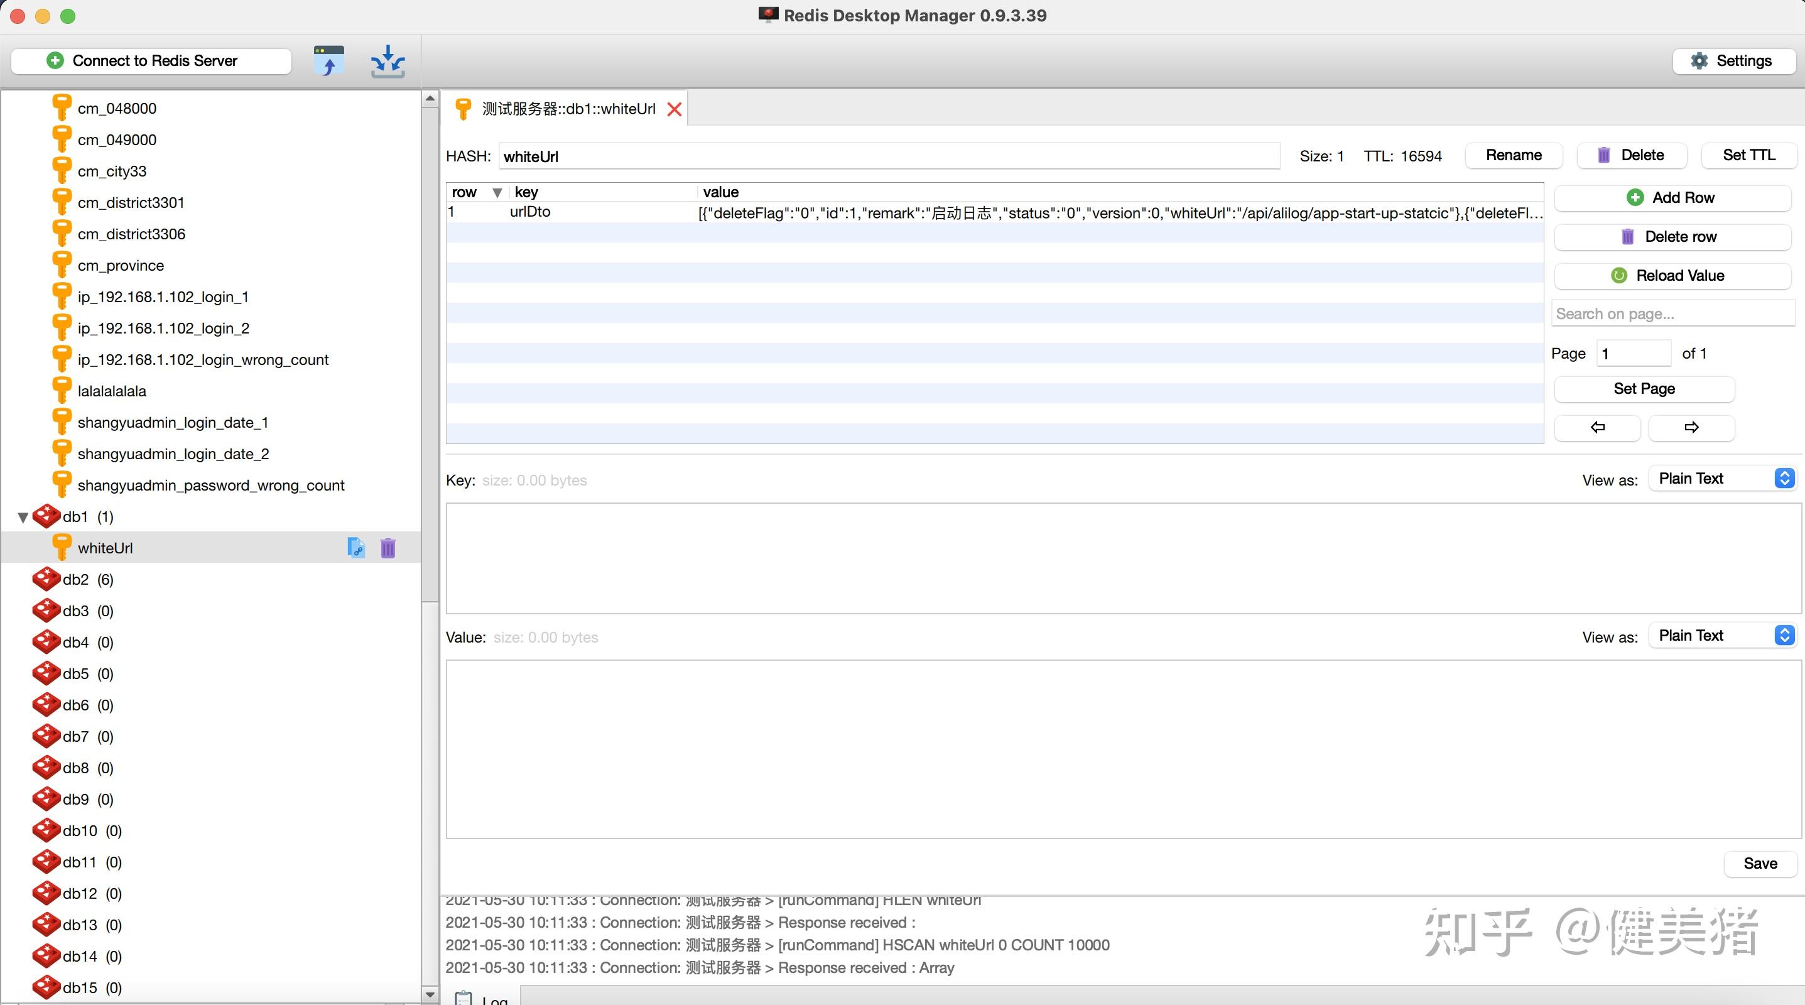This screenshot has height=1005, width=1805.
Task: Click the page number input field
Action: (x=1635, y=352)
